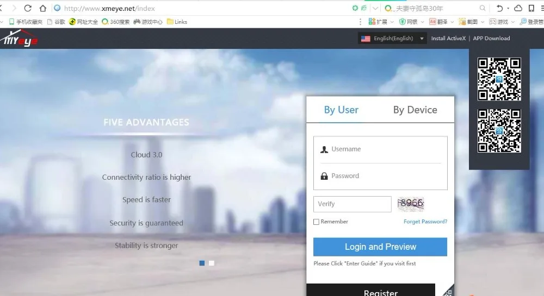Click the lower QR code image
544x296 pixels.
pyautogui.click(x=499, y=131)
